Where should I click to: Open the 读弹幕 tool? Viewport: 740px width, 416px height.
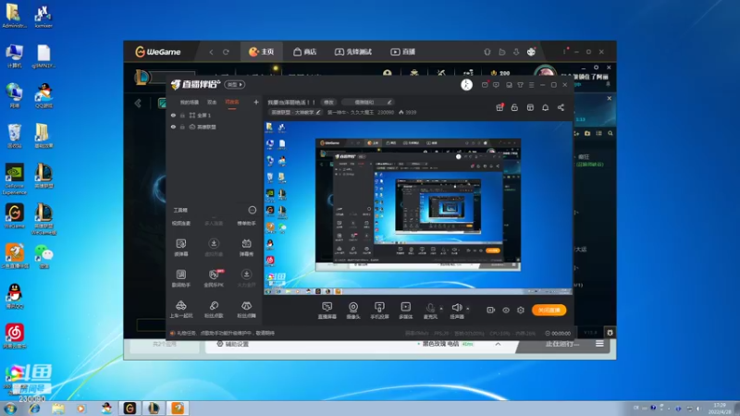click(180, 247)
